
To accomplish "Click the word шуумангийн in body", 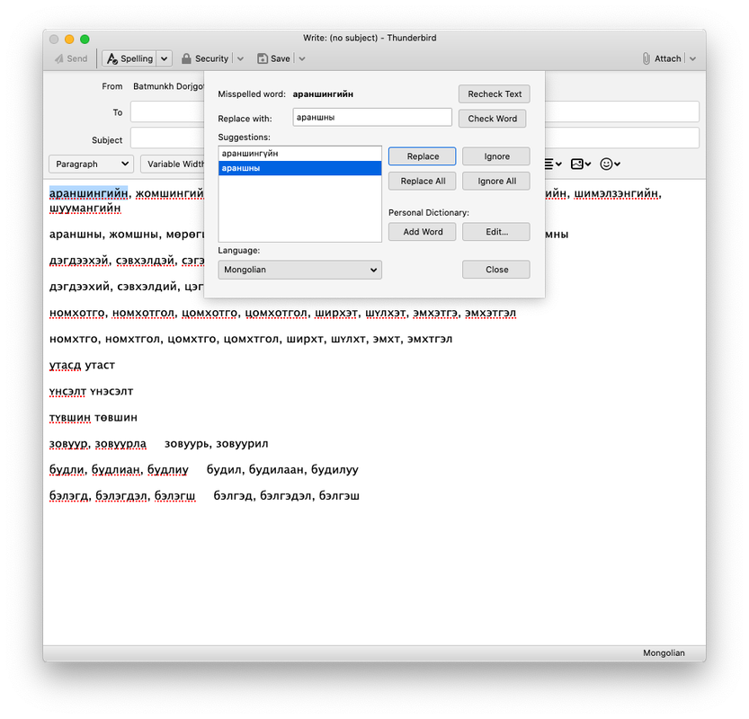I will click(85, 209).
